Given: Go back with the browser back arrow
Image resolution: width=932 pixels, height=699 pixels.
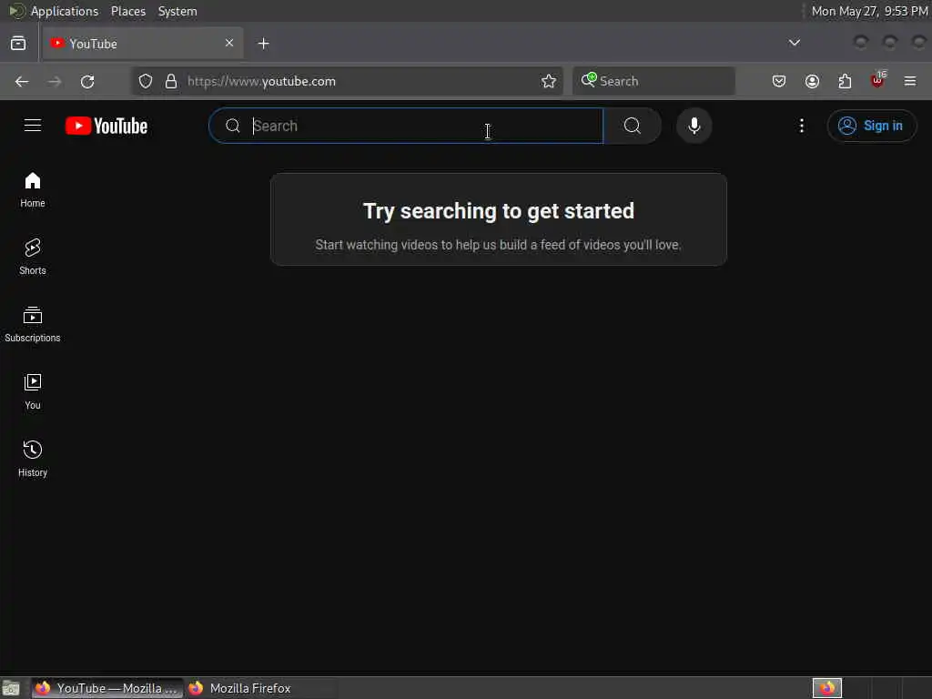Looking at the screenshot, I should pos(22,81).
